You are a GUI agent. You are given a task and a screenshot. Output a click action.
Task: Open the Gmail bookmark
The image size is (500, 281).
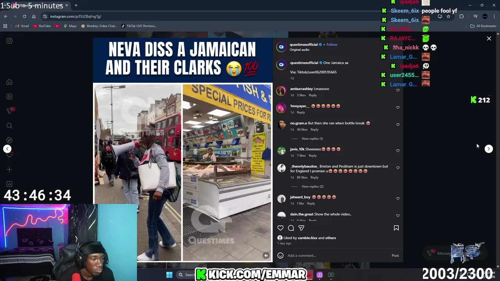(x=22, y=26)
